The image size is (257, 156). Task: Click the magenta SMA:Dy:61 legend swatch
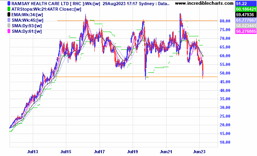pyautogui.click(x=9, y=31)
